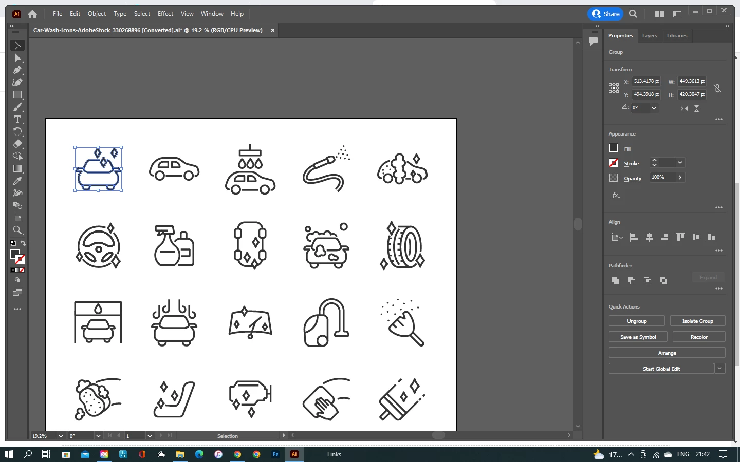
Task: Reset to default fill and stroke
Action: [13, 243]
